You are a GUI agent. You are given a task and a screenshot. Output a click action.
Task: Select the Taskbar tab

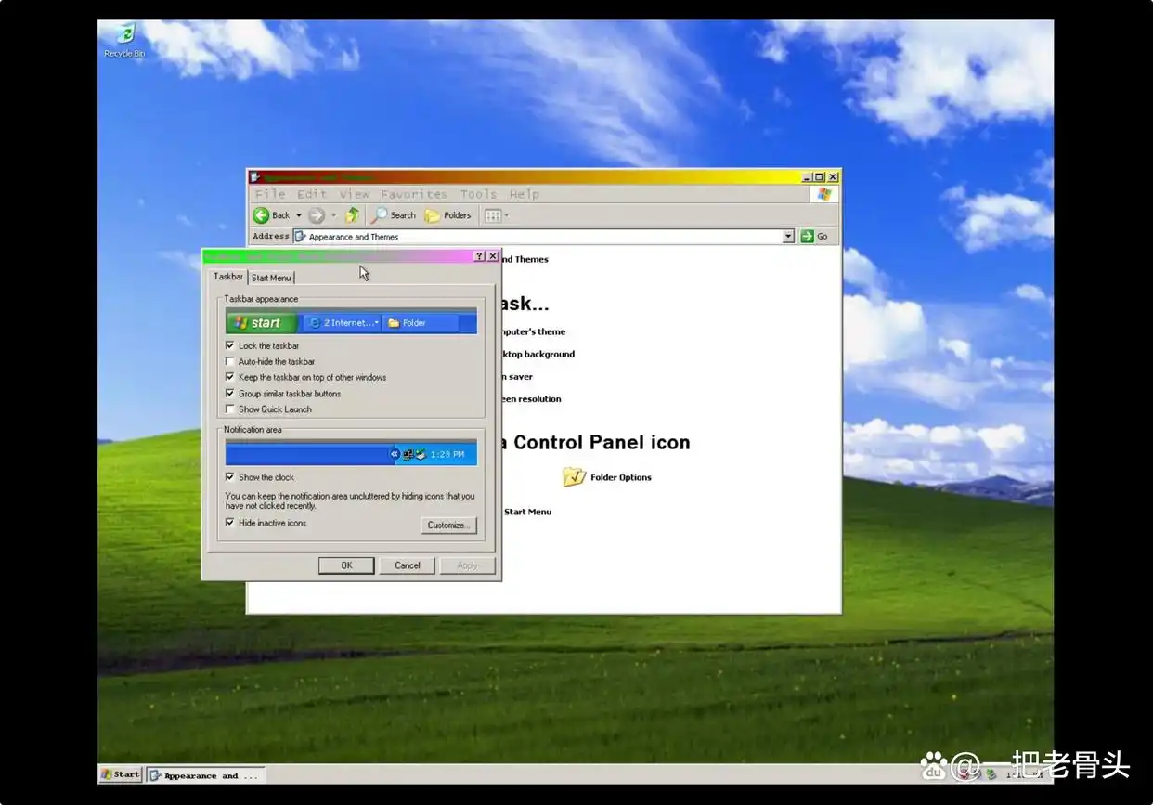[228, 277]
